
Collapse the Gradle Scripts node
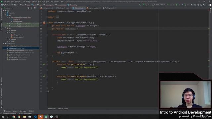[3, 44]
